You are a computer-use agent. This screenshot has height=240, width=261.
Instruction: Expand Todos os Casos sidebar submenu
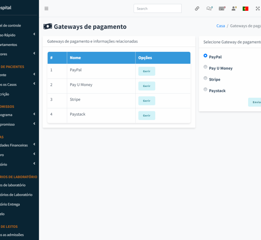pos(17,84)
